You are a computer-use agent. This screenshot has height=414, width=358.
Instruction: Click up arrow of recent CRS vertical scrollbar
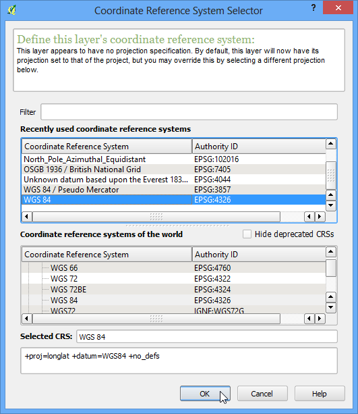[x=331, y=144]
